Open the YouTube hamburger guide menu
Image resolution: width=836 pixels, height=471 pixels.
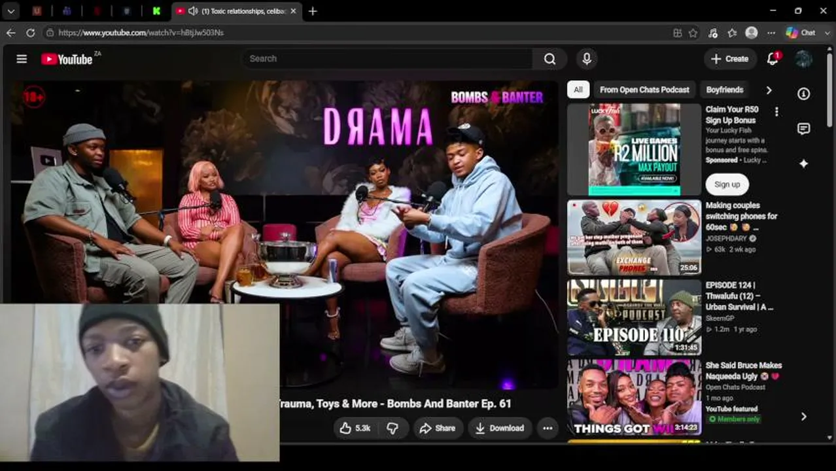click(x=22, y=59)
